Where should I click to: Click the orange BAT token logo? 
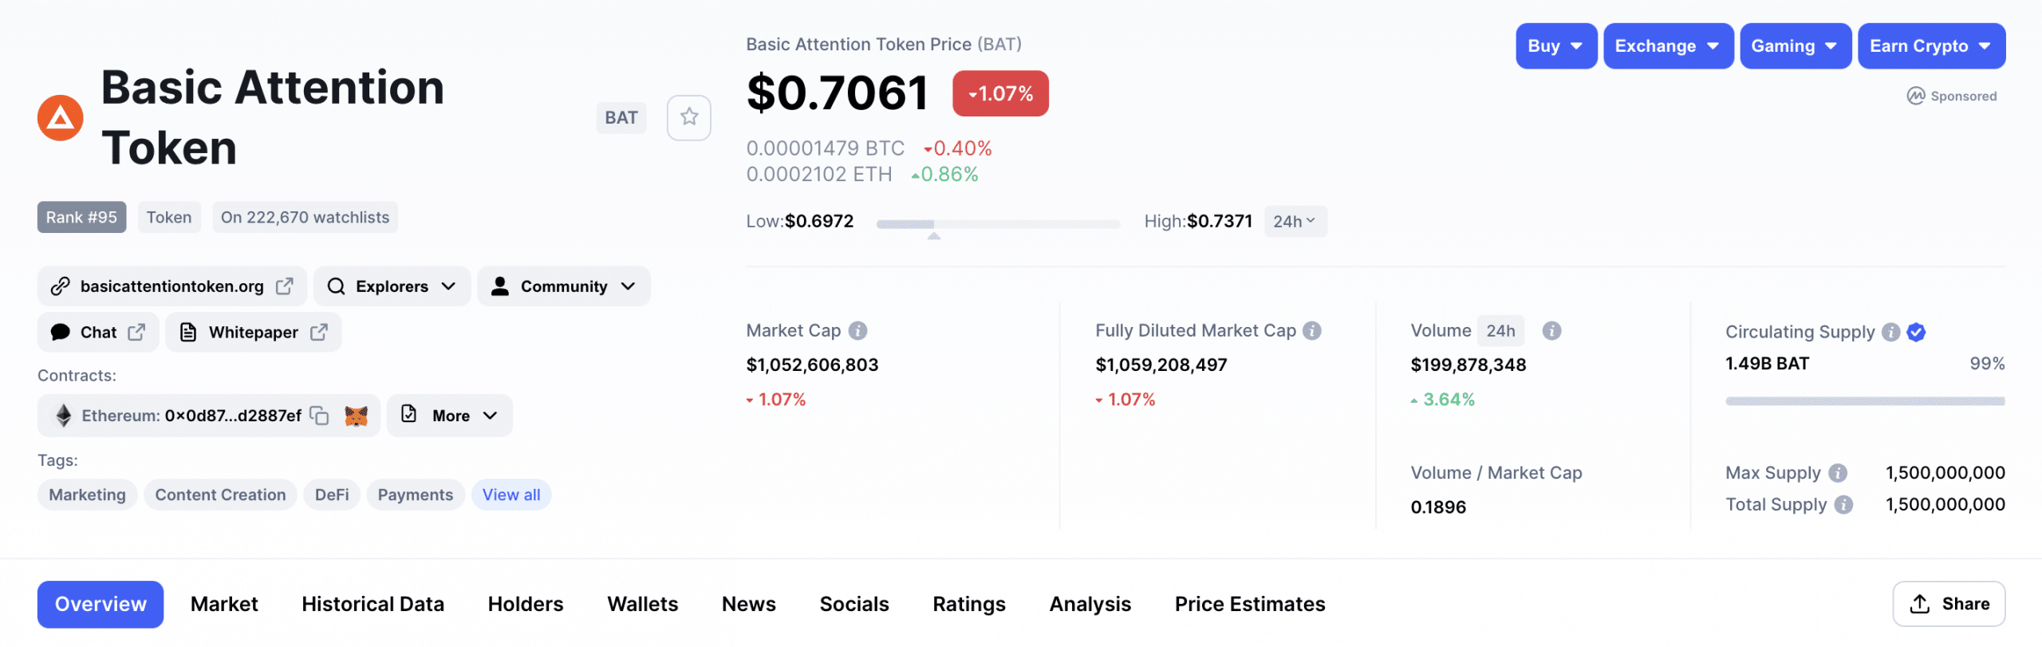click(61, 118)
